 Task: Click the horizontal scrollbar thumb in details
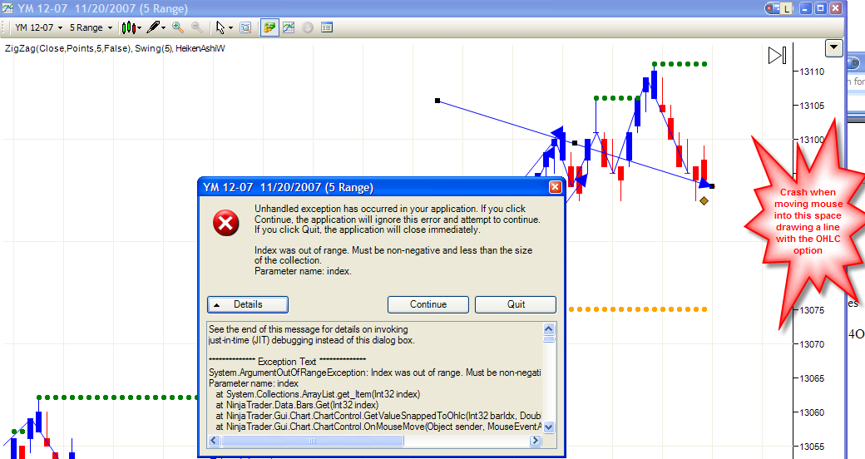(312, 441)
